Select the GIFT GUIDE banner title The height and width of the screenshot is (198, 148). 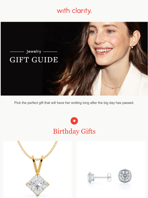point(34,60)
